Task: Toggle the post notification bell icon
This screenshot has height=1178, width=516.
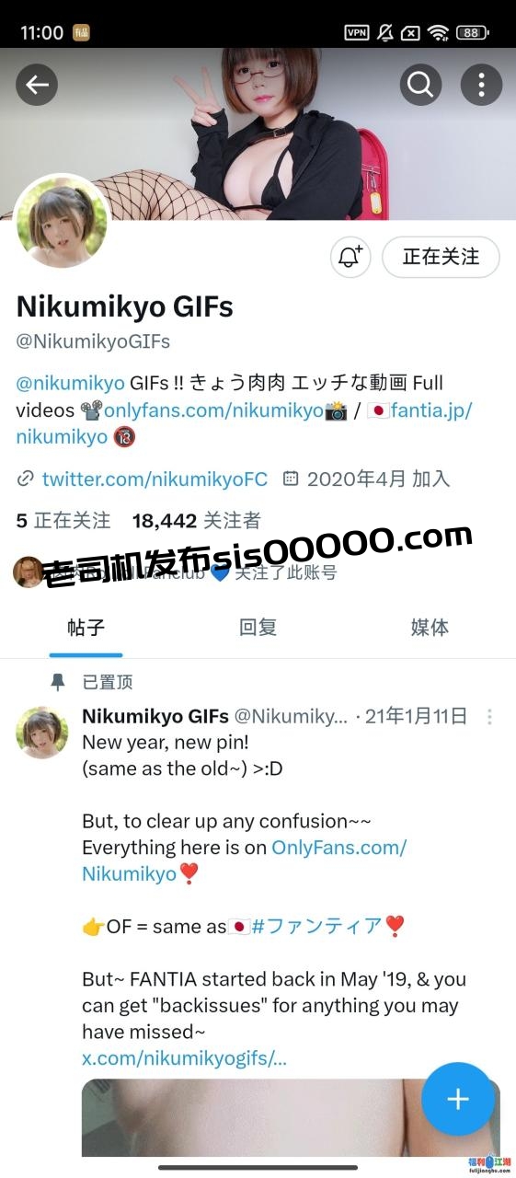Action: 350,257
